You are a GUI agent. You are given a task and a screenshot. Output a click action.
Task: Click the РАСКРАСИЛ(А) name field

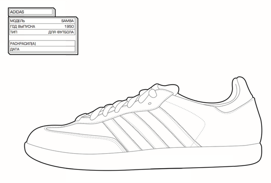coord(42,43)
